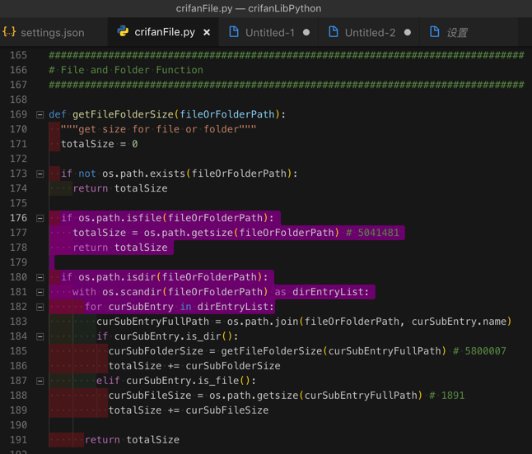Collapse the getFileFolderSize function at line 169
The width and height of the screenshot is (532, 454).
point(40,114)
